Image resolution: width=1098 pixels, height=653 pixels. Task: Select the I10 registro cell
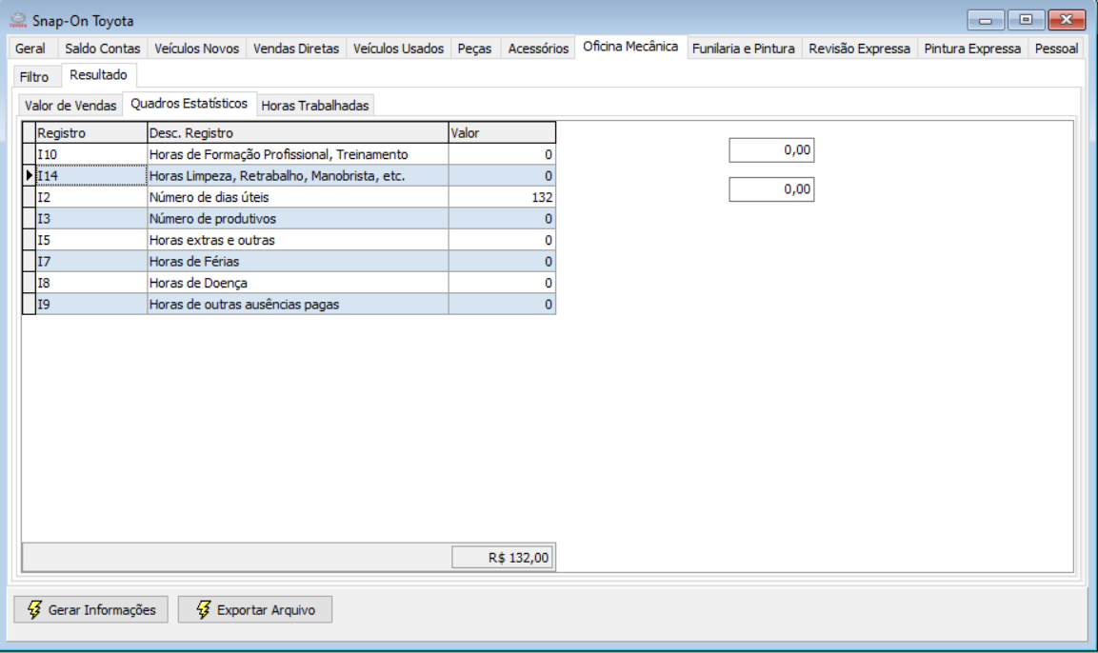[x=91, y=154]
